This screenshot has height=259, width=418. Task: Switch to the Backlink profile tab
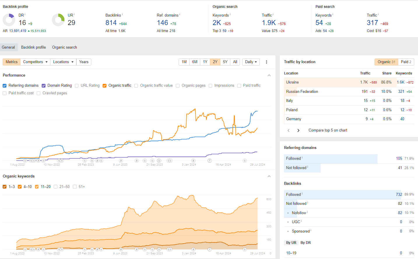(33, 47)
